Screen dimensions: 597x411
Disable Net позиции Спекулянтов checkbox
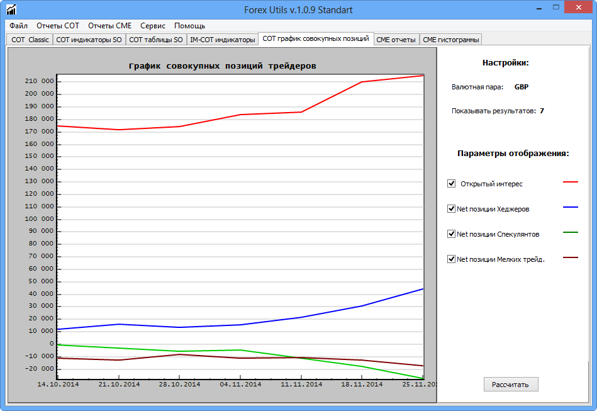[451, 234]
